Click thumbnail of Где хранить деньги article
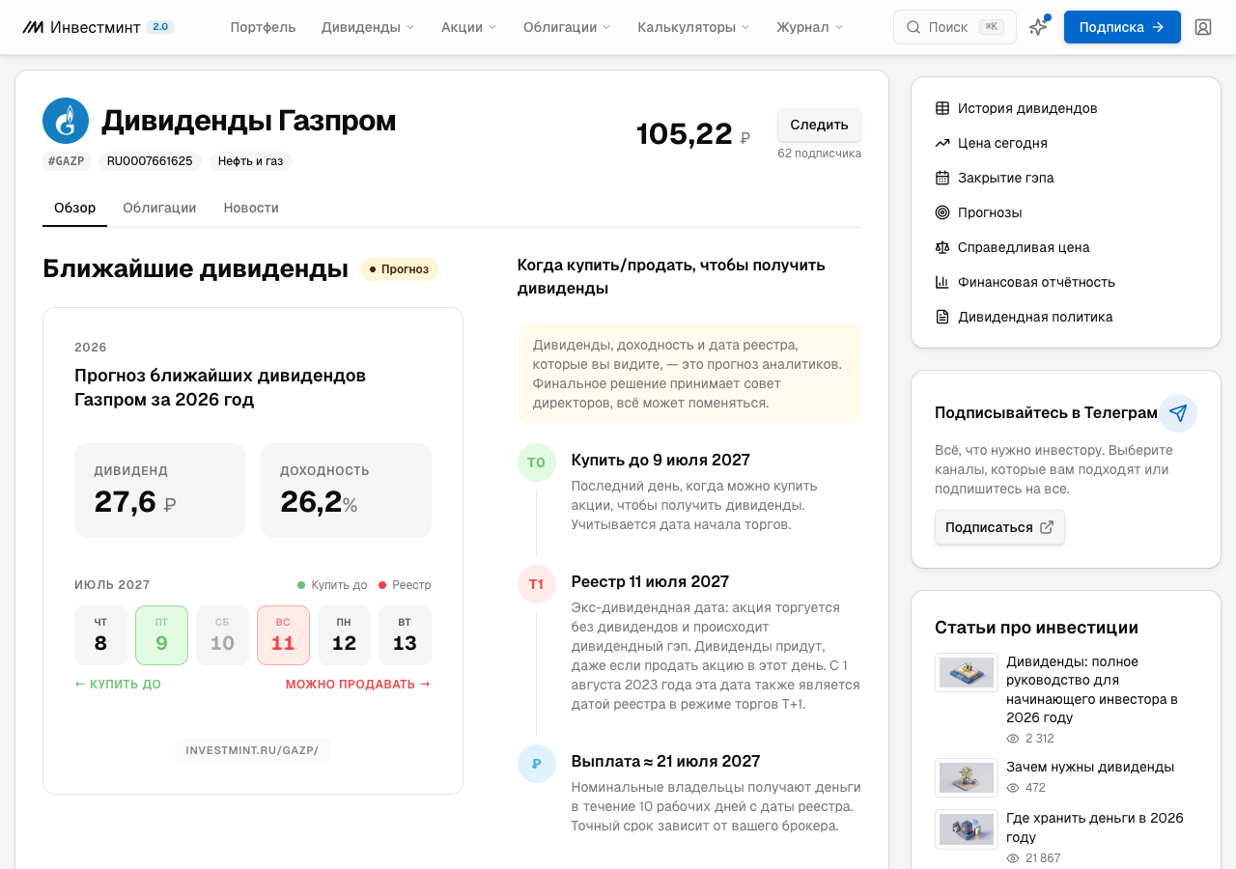This screenshot has width=1236, height=869. coord(967,828)
